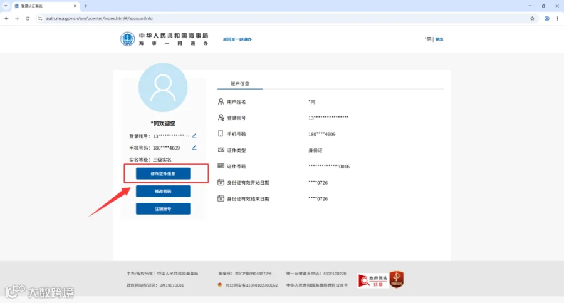Switch to the 账户信息 tab
Image resolution: width=564 pixels, height=303 pixels.
point(240,83)
